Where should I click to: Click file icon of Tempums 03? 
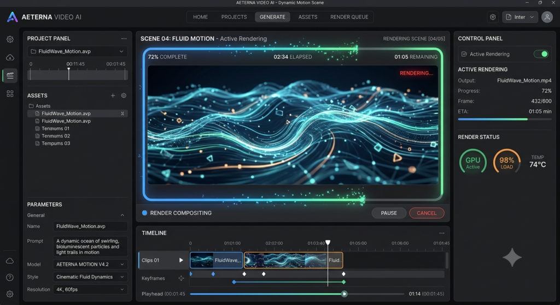37,143
